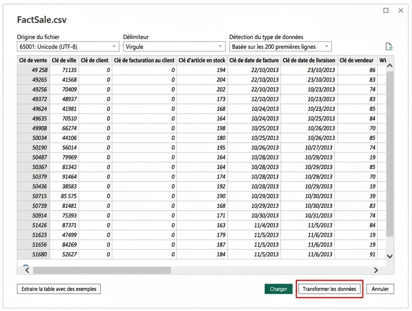Select Clé de facturation au client header

[144, 60]
